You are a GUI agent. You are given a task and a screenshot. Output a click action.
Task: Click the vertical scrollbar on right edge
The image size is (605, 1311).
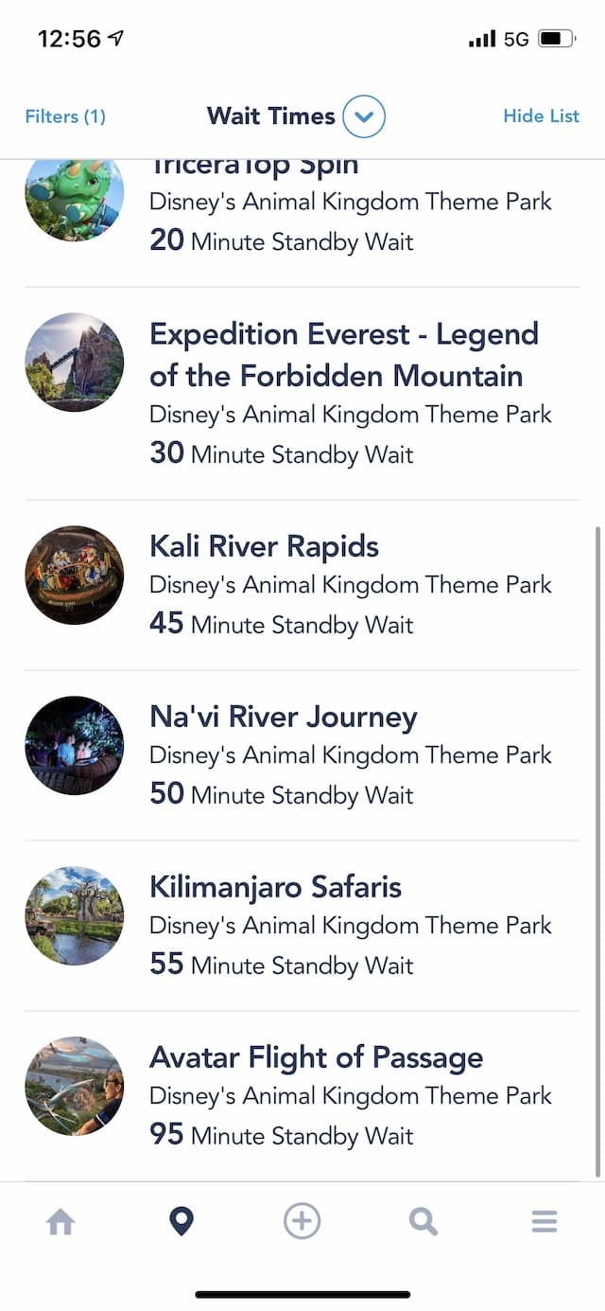[598, 852]
